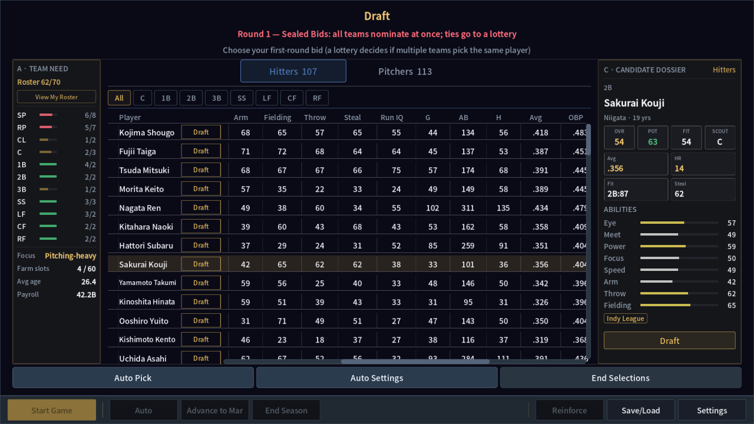Click Draft button in candidate dossier
754x424 pixels.
(669, 341)
